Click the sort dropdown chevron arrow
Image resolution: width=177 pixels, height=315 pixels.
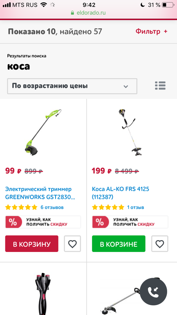click(x=125, y=87)
